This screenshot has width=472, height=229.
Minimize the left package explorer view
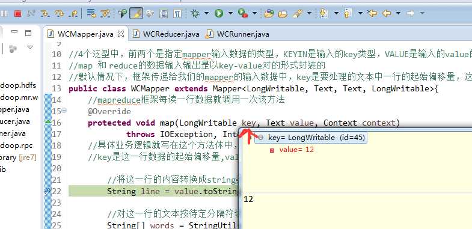point(14,32)
